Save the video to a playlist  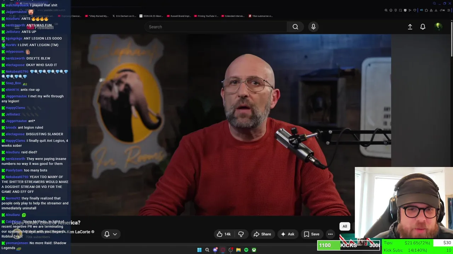(x=311, y=234)
